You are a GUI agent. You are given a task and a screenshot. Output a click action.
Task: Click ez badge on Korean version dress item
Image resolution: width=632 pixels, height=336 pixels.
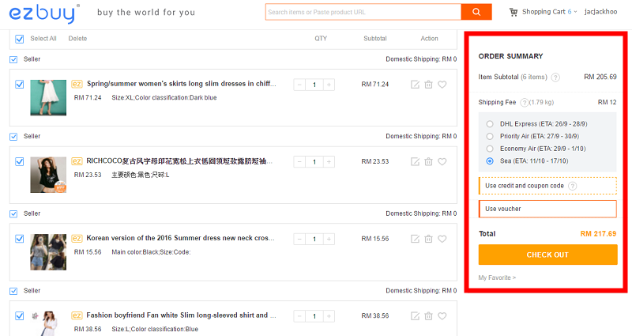(77, 238)
